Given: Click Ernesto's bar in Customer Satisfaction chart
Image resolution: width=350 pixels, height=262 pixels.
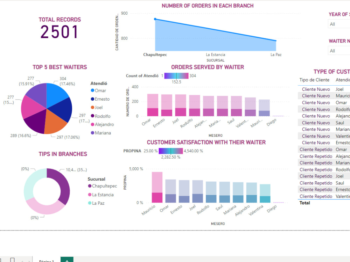Looking at the screenshot, I should [184, 191].
